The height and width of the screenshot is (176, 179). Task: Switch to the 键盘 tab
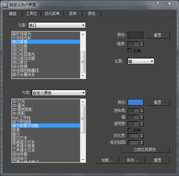pyautogui.click(x=13, y=13)
